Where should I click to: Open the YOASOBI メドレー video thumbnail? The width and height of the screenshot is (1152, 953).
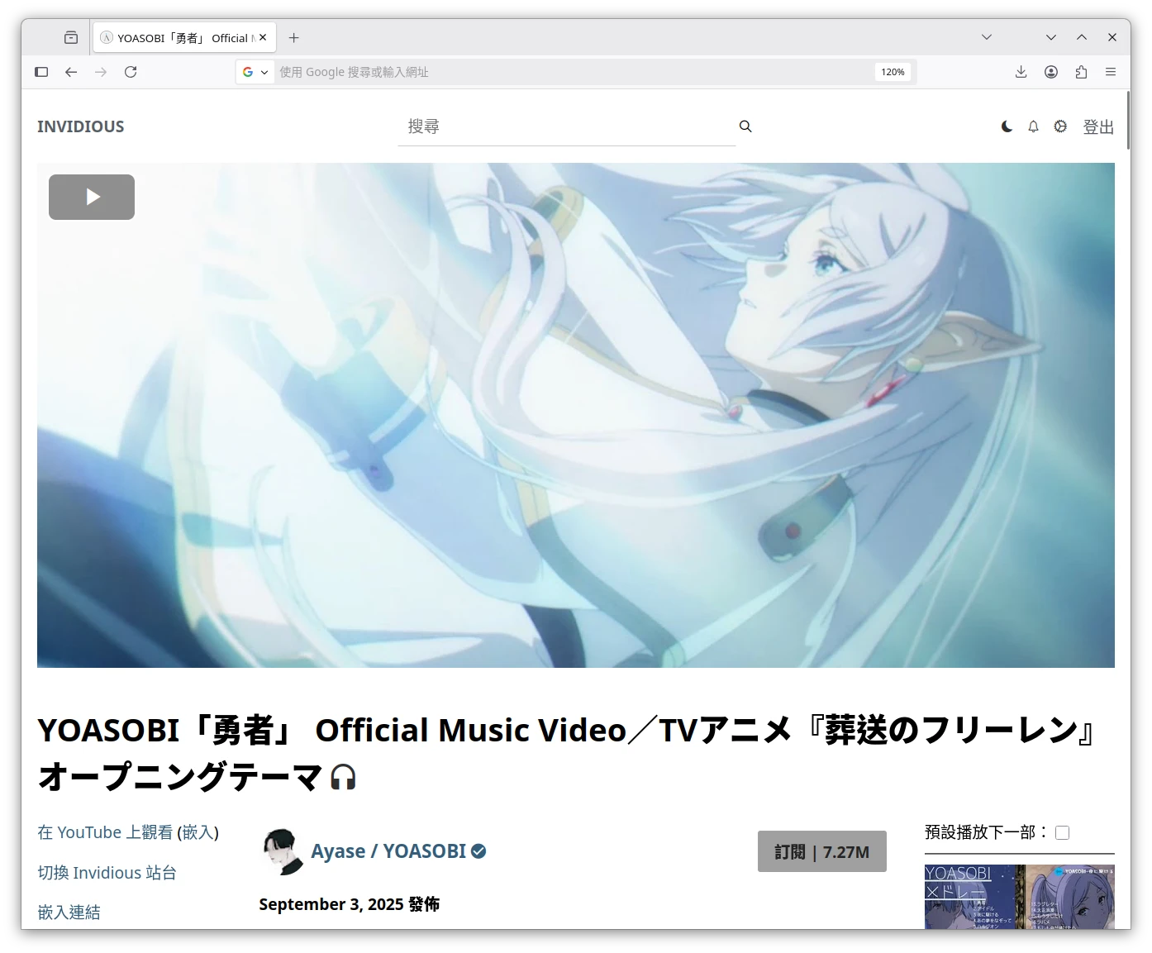point(1020,897)
